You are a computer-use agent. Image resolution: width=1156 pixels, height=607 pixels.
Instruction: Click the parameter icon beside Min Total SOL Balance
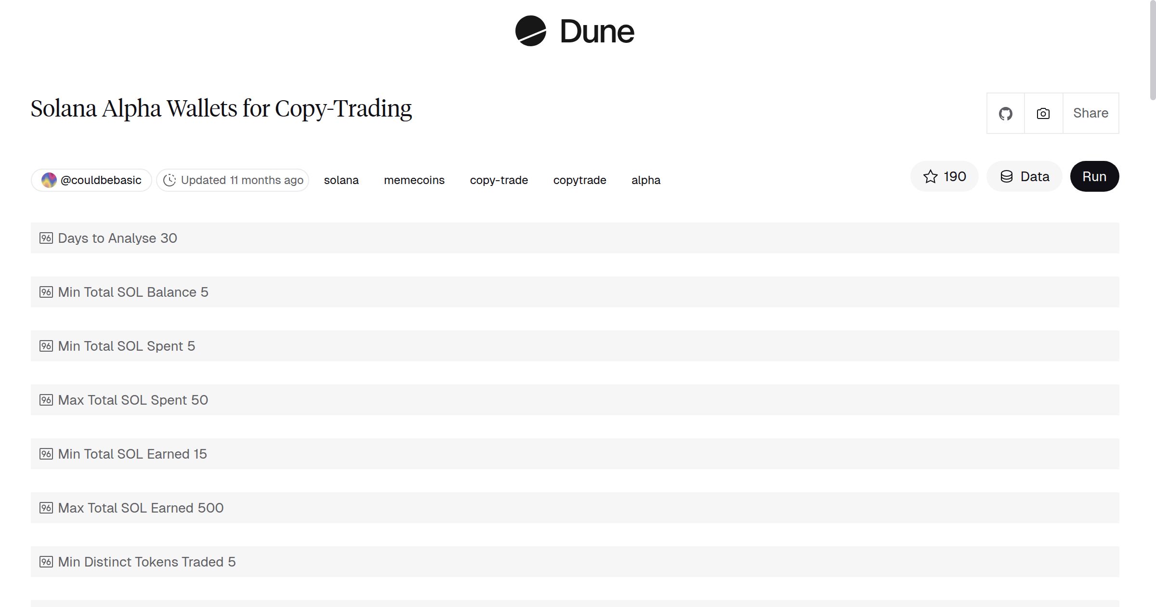[x=47, y=291]
